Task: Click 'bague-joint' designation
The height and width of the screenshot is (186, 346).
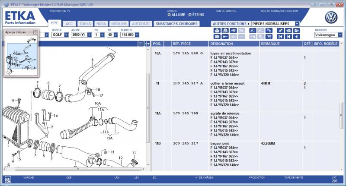Action: [x=219, y=144]
